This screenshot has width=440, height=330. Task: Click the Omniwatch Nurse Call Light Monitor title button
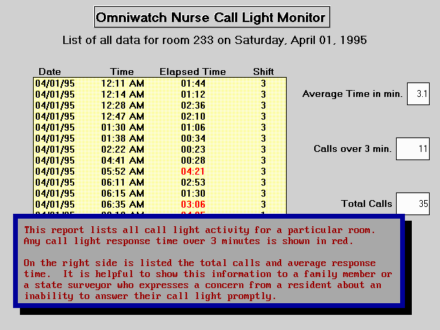210,17
